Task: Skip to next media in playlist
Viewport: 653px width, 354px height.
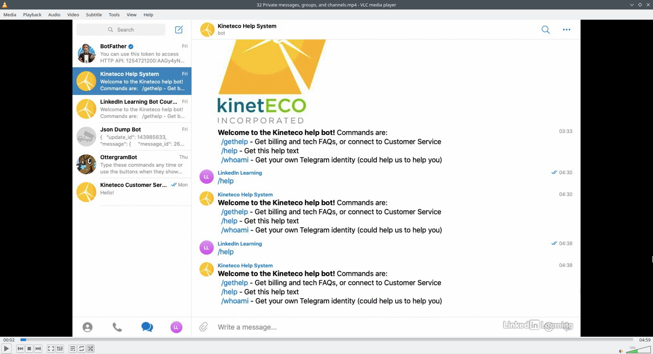Action: [x=38, y=349]
